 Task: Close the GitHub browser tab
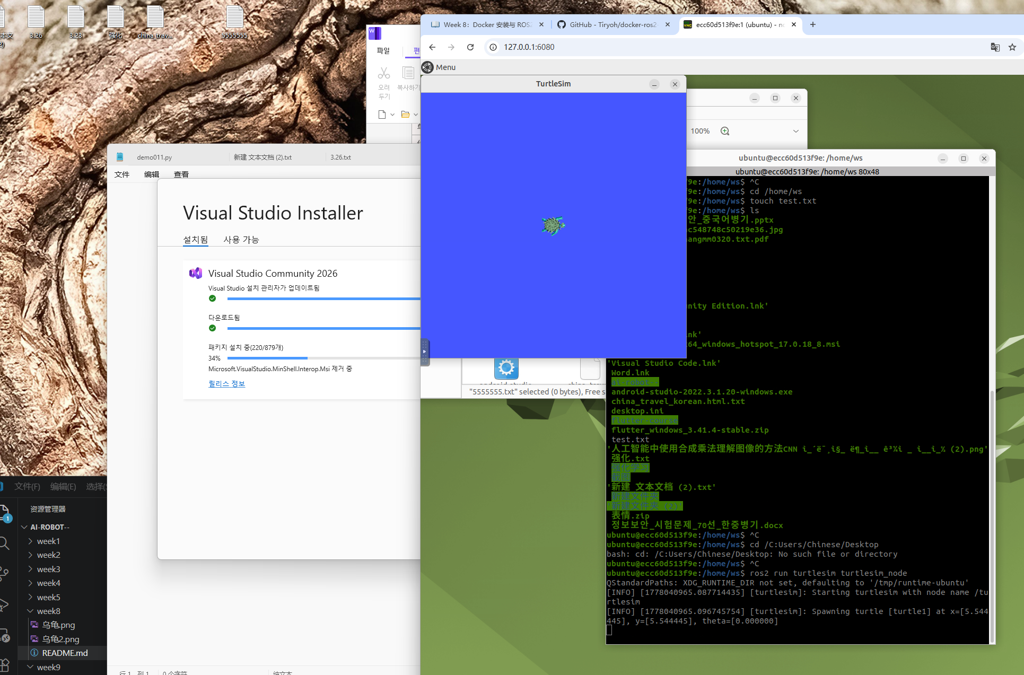coord(668,24)
